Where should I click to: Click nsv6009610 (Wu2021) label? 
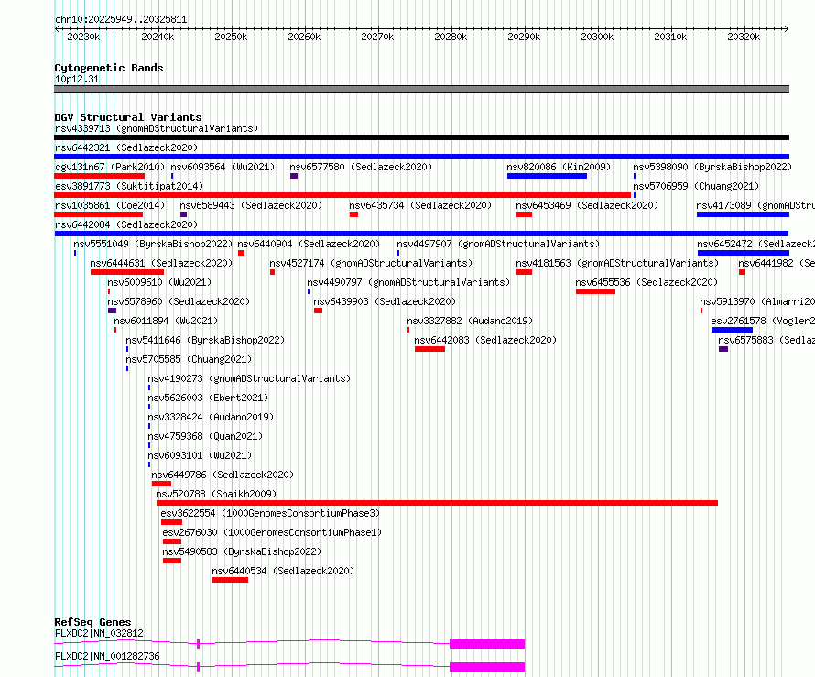[x=159, y=282]
